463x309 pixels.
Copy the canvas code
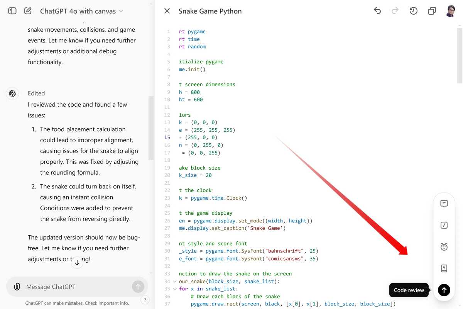point(432,11)
